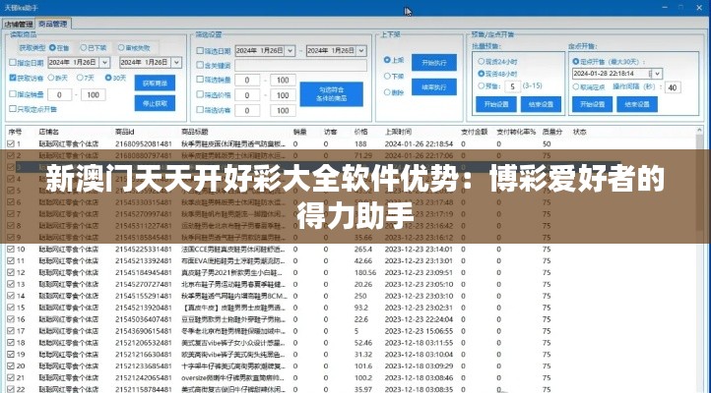This screenshot has height=393, width=711.
Task: Click the table scrollbar up arrow
Action: (x=700, y=131)
